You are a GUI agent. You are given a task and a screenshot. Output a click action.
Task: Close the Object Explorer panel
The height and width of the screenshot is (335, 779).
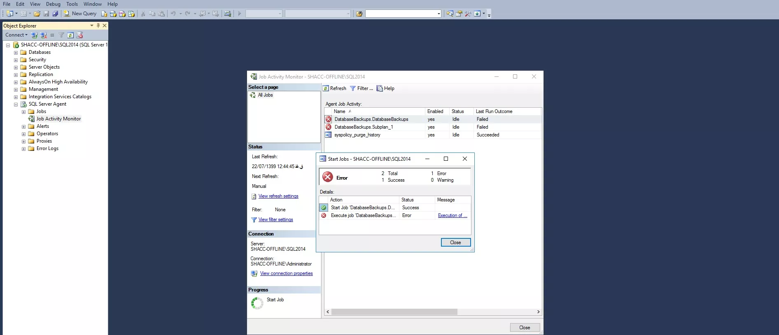[105, 25]
